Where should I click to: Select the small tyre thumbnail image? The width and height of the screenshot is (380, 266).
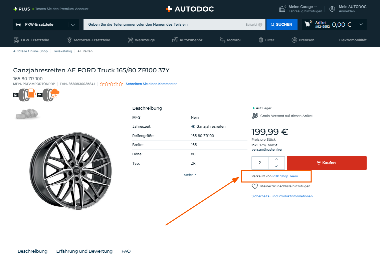tap(28, 114)
